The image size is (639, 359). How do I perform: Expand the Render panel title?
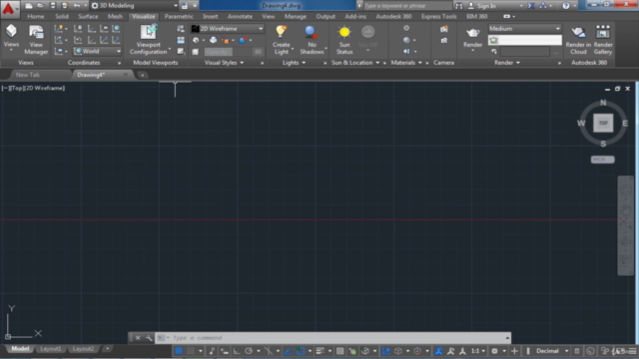pos(507,63)
